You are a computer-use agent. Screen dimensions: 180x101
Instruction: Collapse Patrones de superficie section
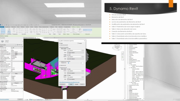[60, 47]
